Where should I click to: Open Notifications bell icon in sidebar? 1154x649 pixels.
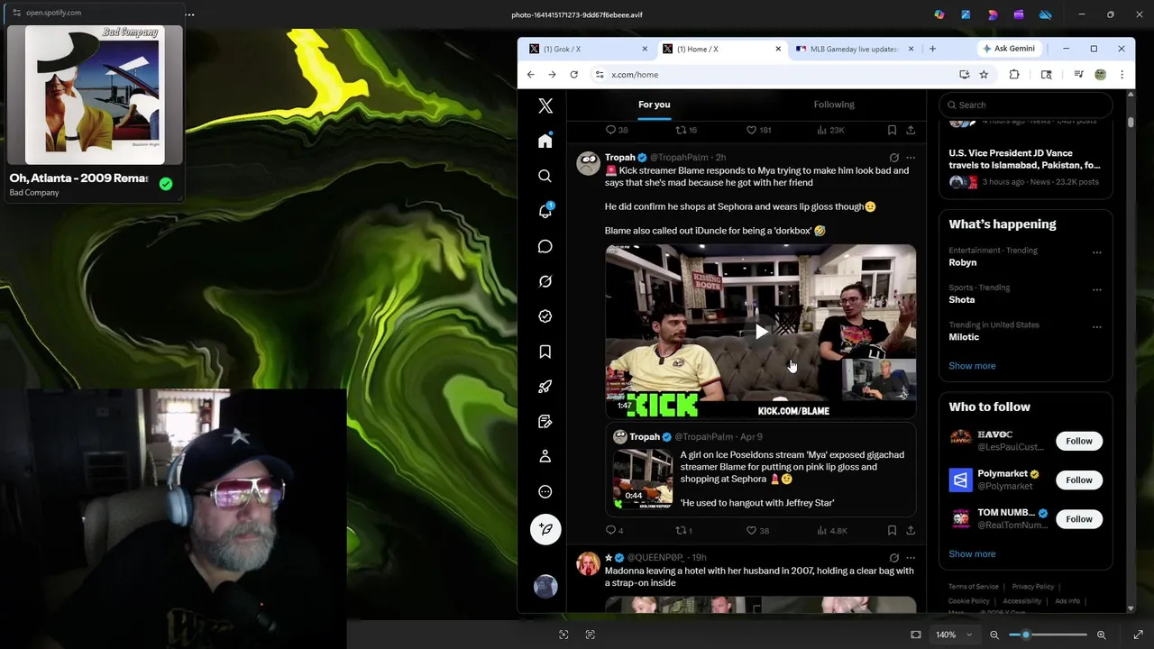(545, 211)
